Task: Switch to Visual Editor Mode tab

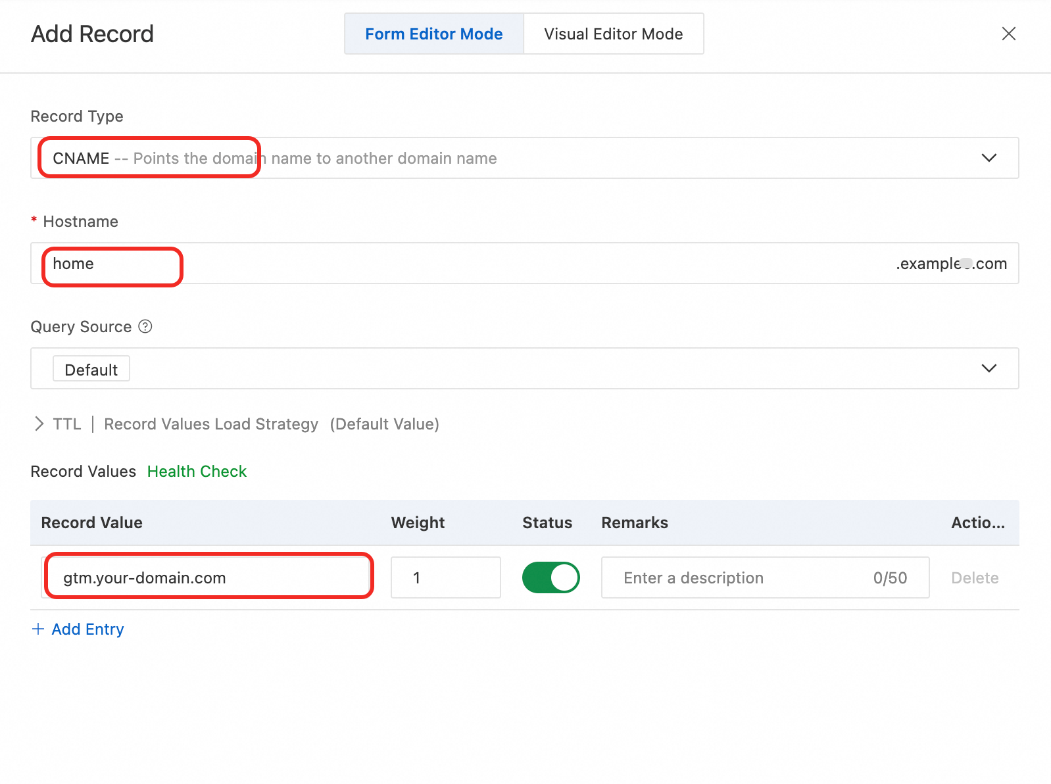Action: coord(613,34)
